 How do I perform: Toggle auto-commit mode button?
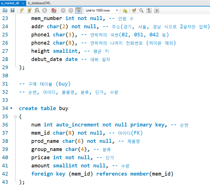tap(79, 10)
